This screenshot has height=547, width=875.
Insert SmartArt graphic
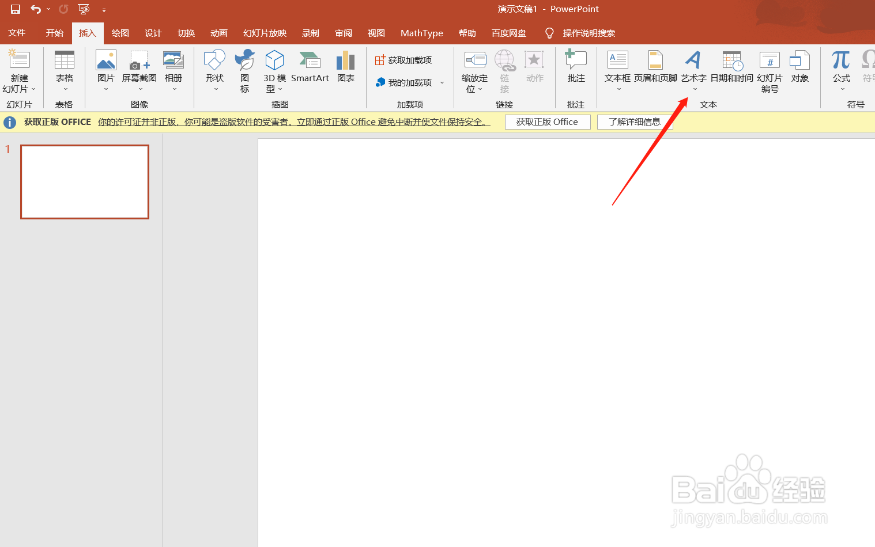(x=310, y=67)
